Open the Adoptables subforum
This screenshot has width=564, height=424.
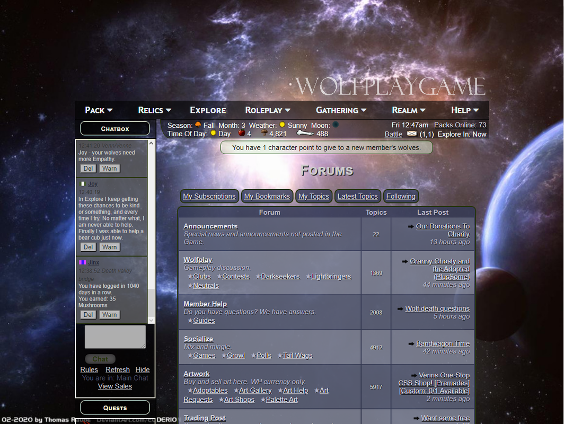(210, 391)
